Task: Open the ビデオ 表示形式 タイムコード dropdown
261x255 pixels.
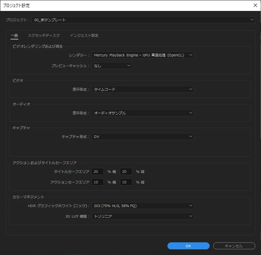Action: pos(143,89)
